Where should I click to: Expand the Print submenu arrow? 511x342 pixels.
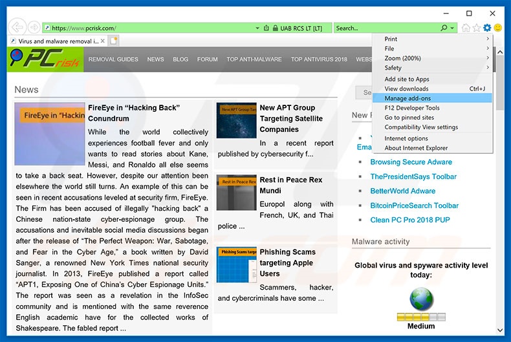[x=488, y=39]
